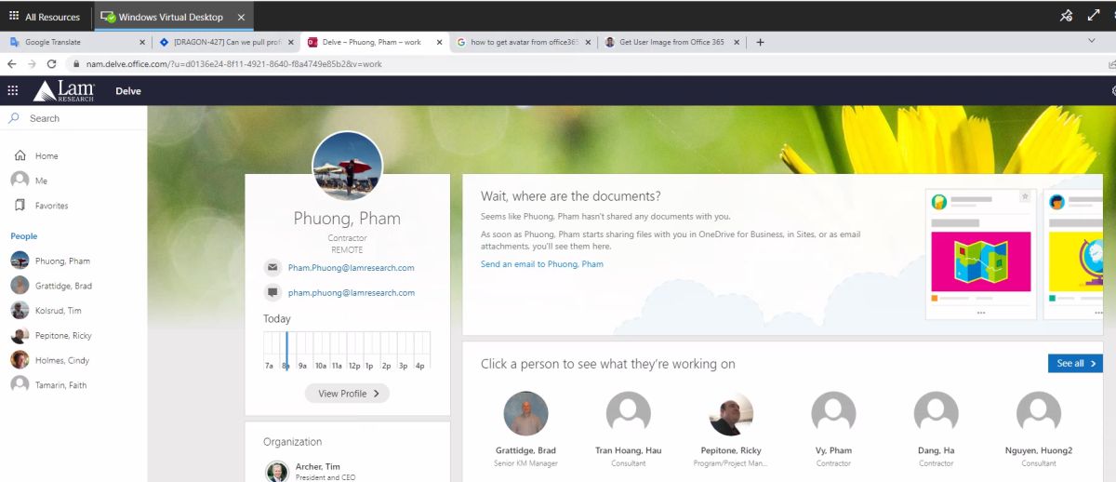Expand the browser tab list chevron

[1091, 41]
